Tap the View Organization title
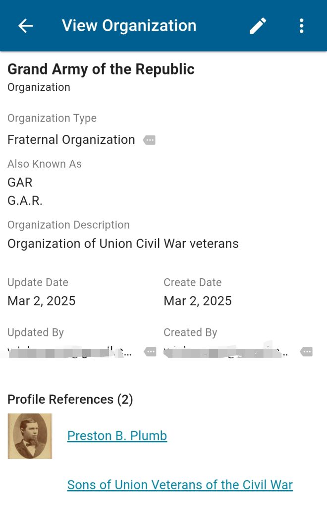The width and height of the screenshot is (327, 508). click(129, 26)
